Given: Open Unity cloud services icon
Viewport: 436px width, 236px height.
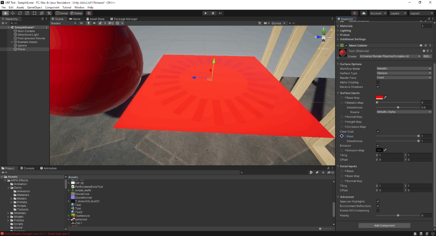Looking at the screenshot, I should click(363, 13).
